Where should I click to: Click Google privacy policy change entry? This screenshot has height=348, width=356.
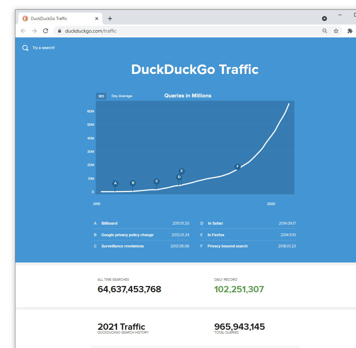click(x=142, y=235)
